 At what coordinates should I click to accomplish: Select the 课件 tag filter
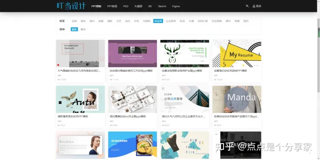[228, 21]
